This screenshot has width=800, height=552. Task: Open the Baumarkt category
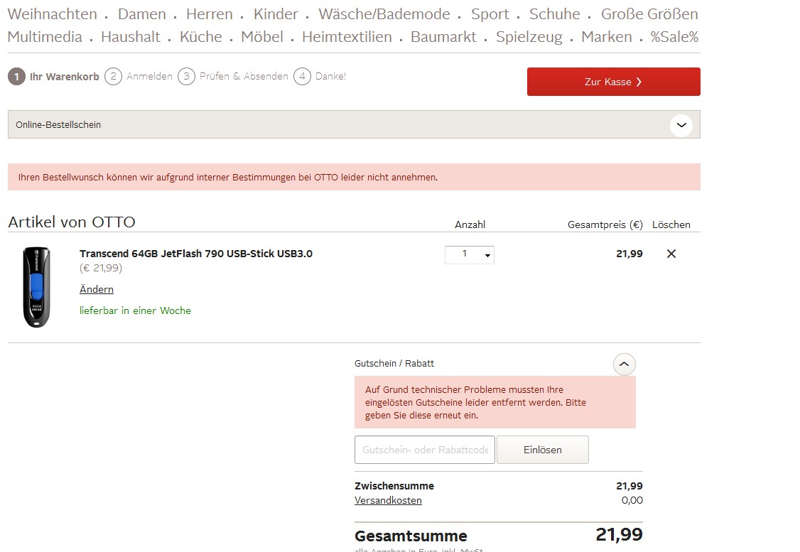click(x=443, y=37)
